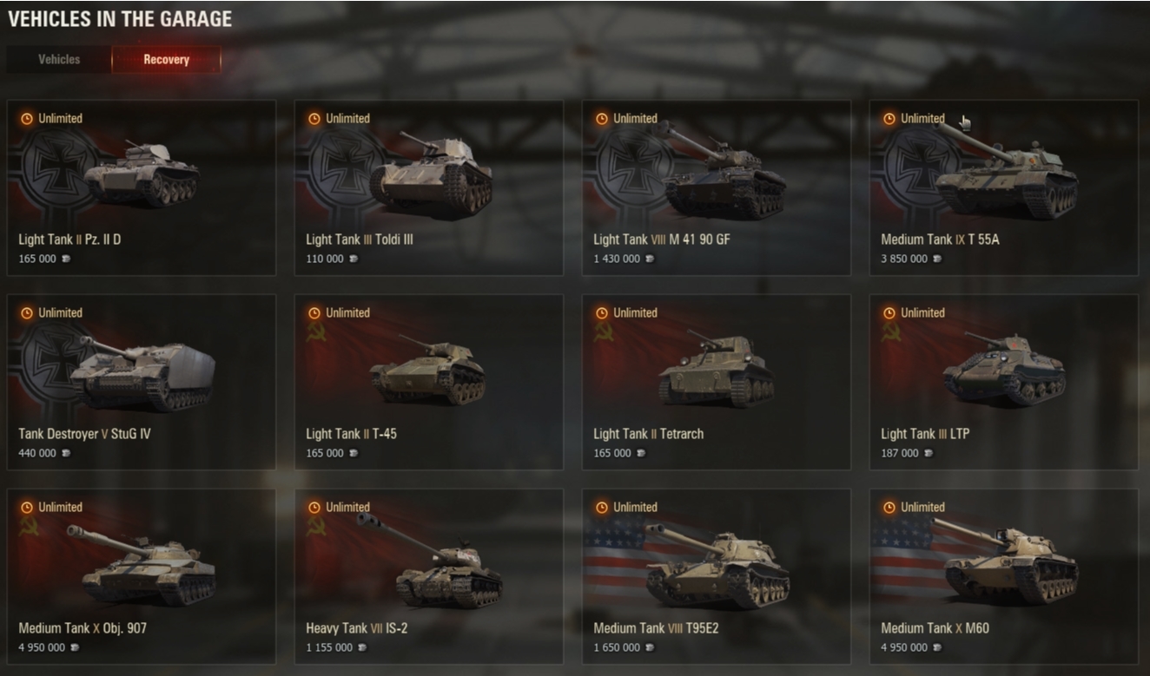Image resolution: width=1150 pixels, height=676 pixels.
Task: Click the credits icon beside 1 650 000 on T95E2
Action: 650,647
